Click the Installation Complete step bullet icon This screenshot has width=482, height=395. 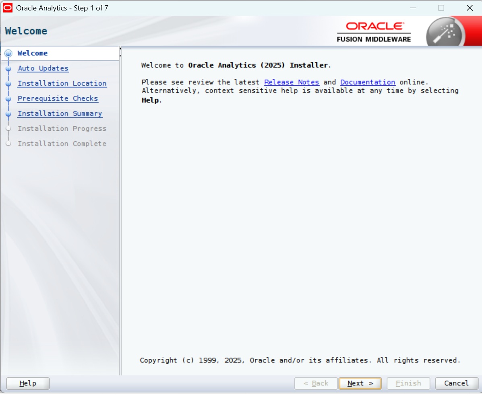8,144
